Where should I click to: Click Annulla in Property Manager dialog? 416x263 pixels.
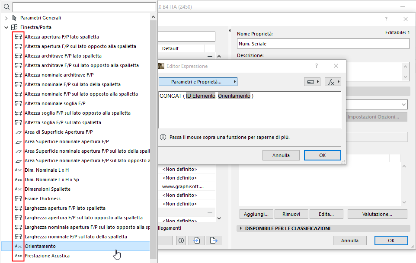350,241
